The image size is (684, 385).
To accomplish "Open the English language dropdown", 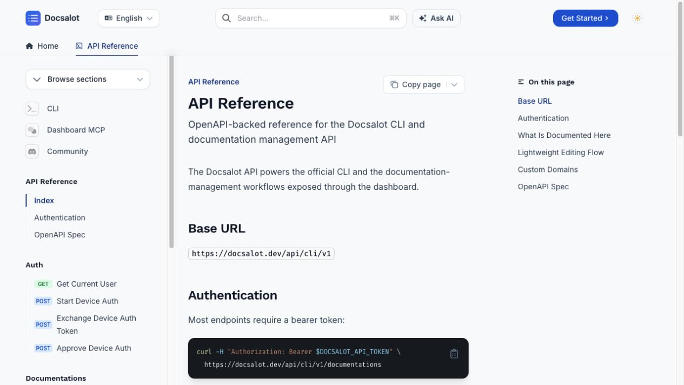I will coord(129,18).
